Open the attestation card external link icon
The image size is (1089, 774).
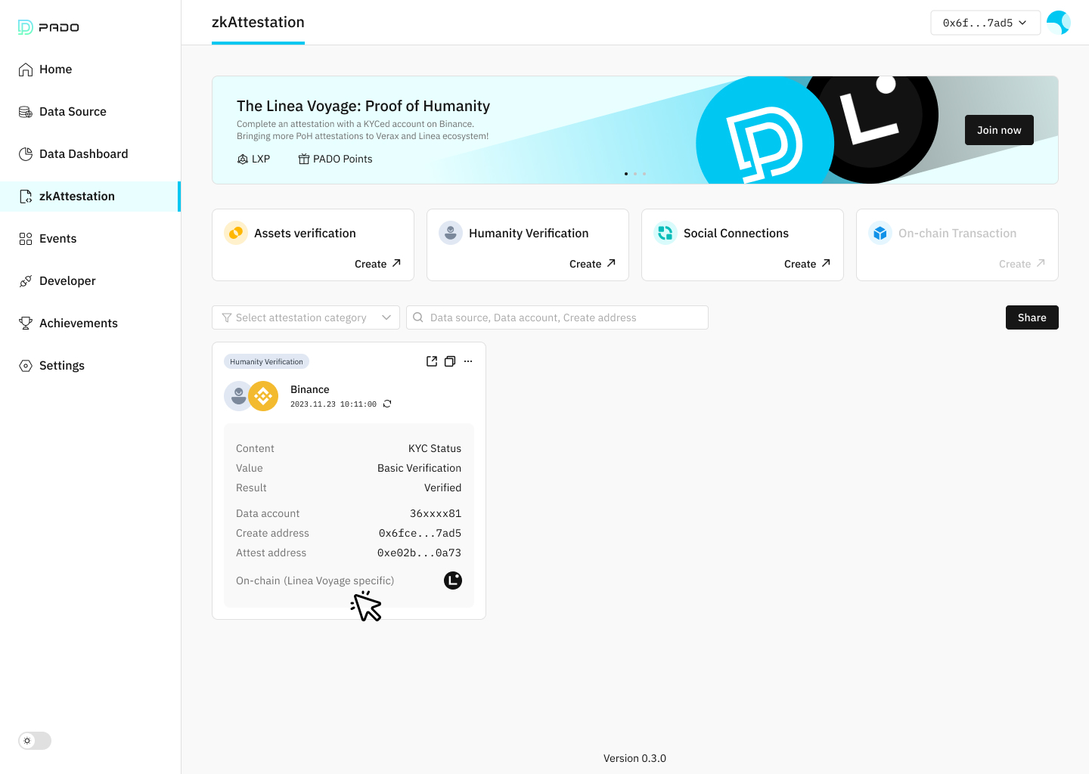click(432, 361)
